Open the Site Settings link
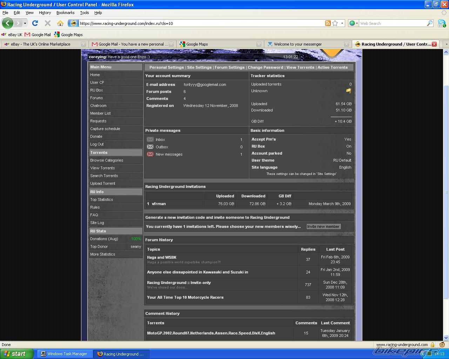This screenshot has height=359, width=449. point(199,67)
